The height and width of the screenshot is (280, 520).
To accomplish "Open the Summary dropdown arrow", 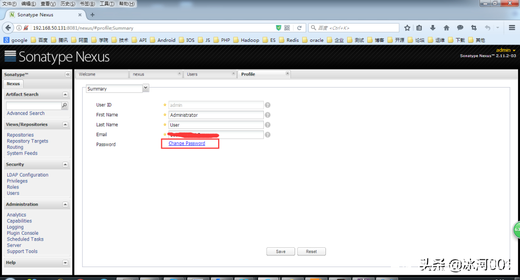I will click(x=145, y=88).
